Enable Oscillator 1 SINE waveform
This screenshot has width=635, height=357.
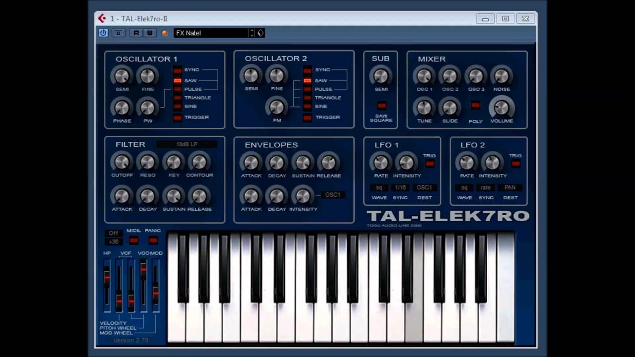[x=178, y=106]
